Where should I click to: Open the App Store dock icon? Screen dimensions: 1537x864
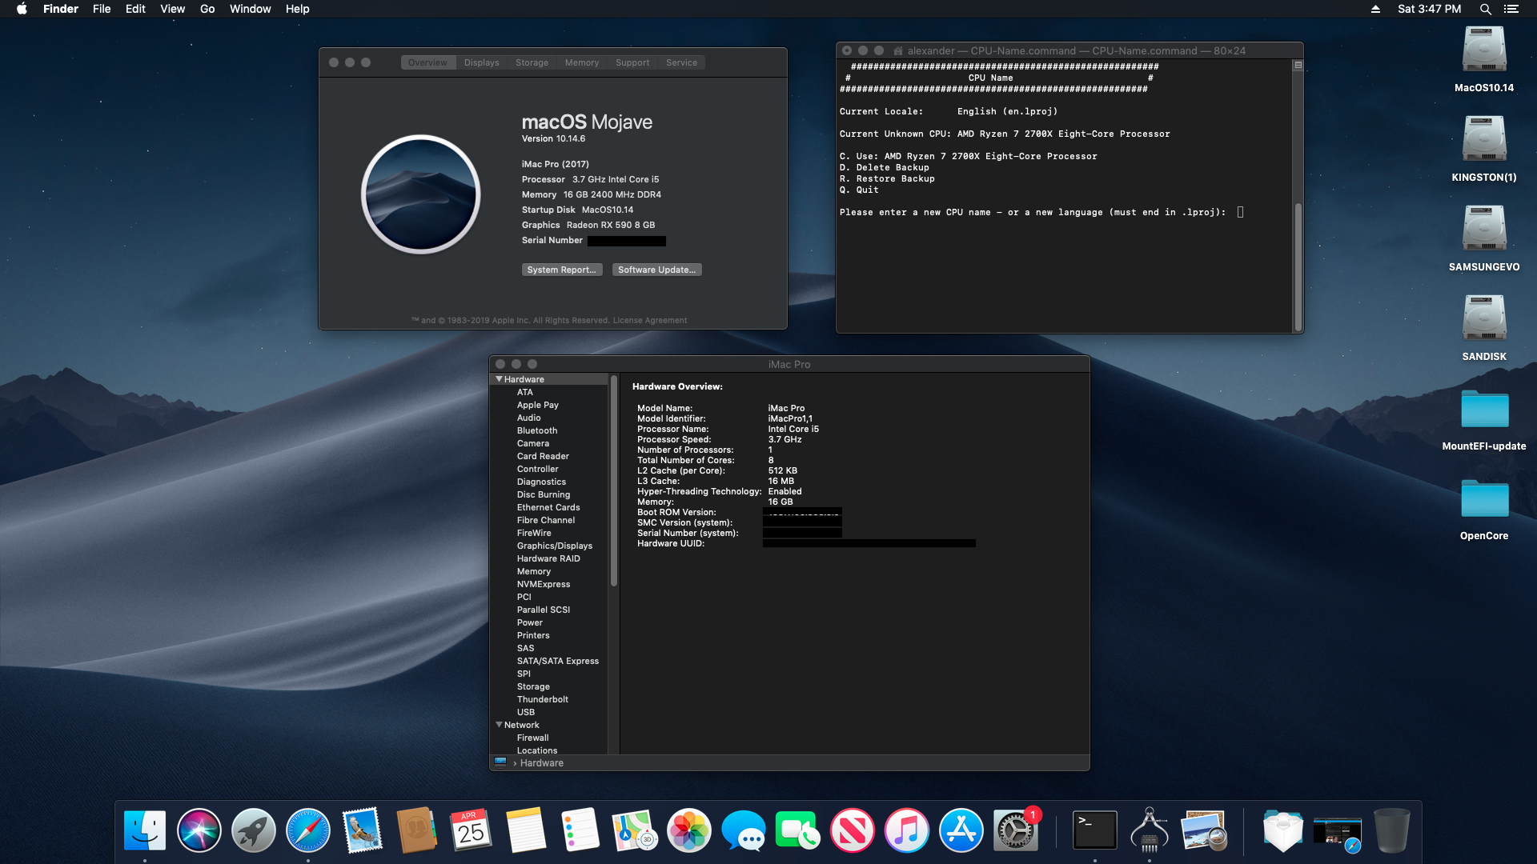pyautogui.click(x=961, y=830)
